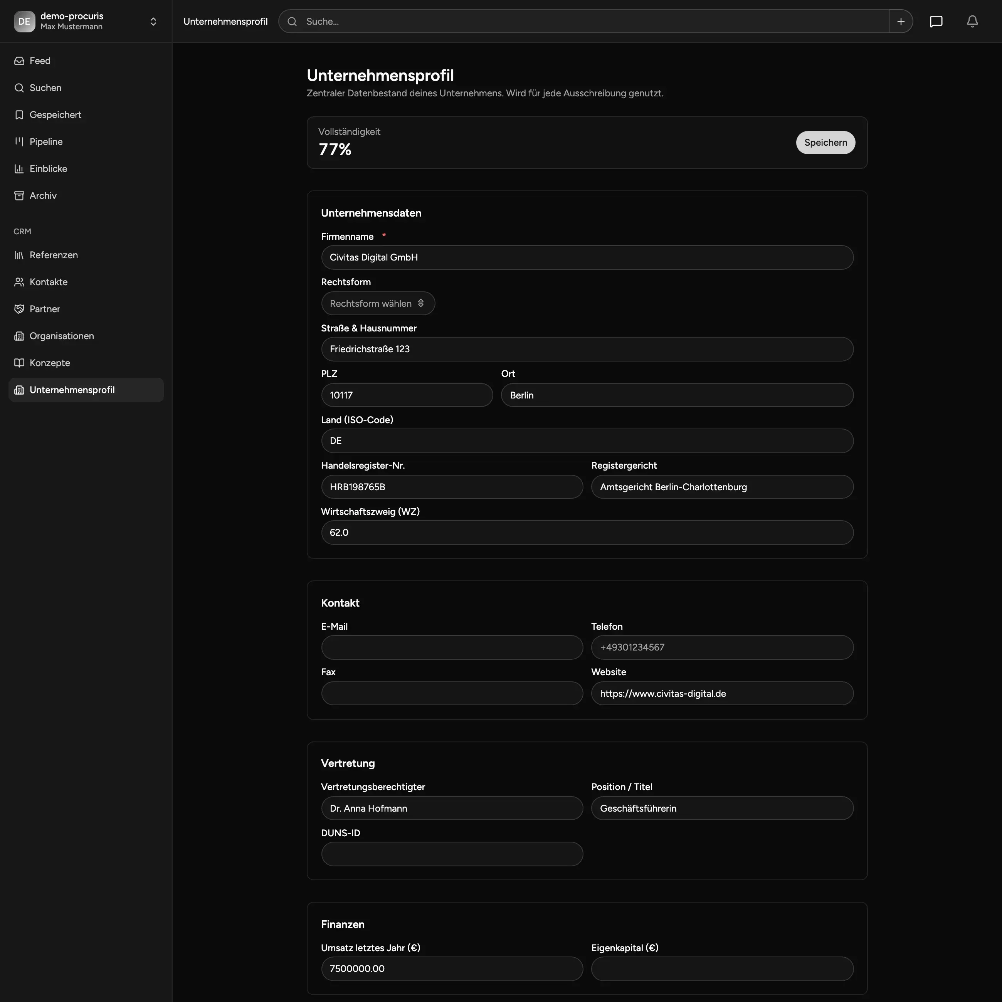Viewport: 1002px width, 1002px height.
Task: Click the Archiv box icon
Action: click(19, 195)
